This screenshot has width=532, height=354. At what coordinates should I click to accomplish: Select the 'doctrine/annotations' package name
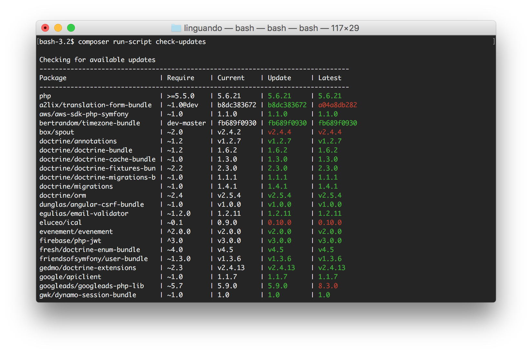click(78, 141)
